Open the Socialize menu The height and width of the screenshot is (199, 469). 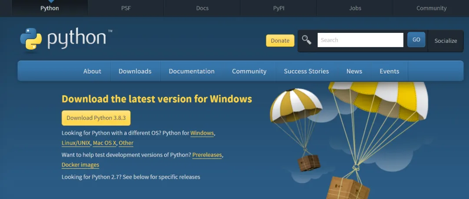coord(446,41)
